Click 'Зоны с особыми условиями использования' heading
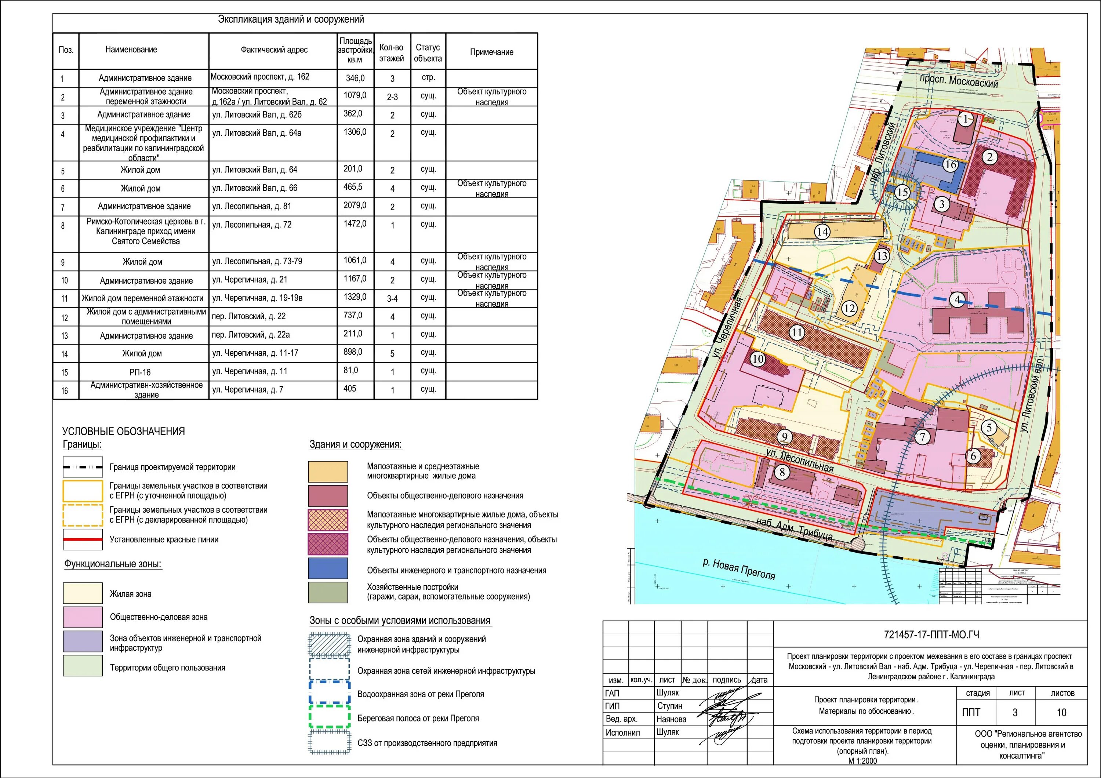The width and height of the screenshot is (1101, 778). [400, 621]
